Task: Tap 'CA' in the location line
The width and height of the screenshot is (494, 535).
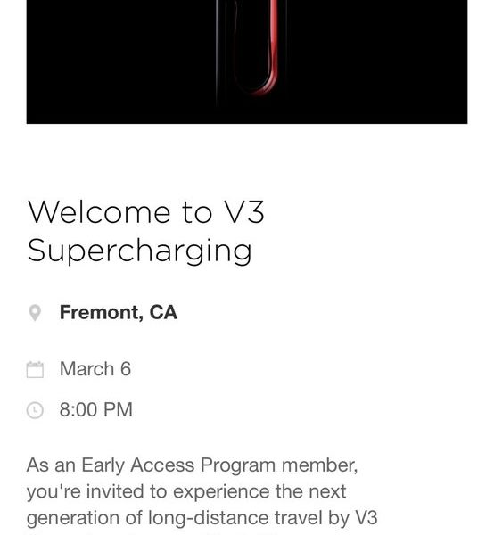Action: click(163, 312)
